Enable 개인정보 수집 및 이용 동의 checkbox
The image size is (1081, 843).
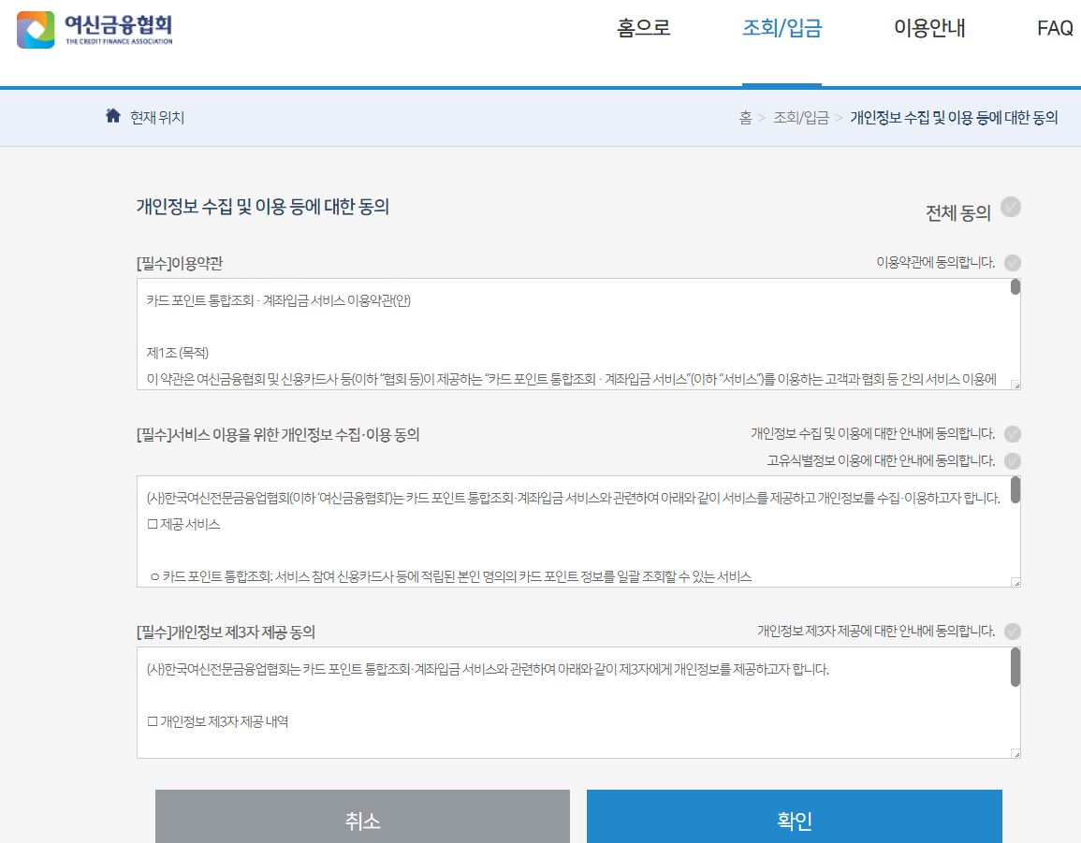[1012, 434]
